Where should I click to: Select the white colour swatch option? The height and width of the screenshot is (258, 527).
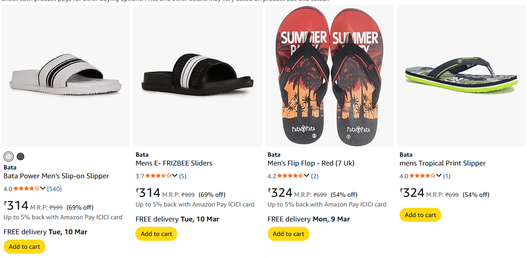coord(8,156)
